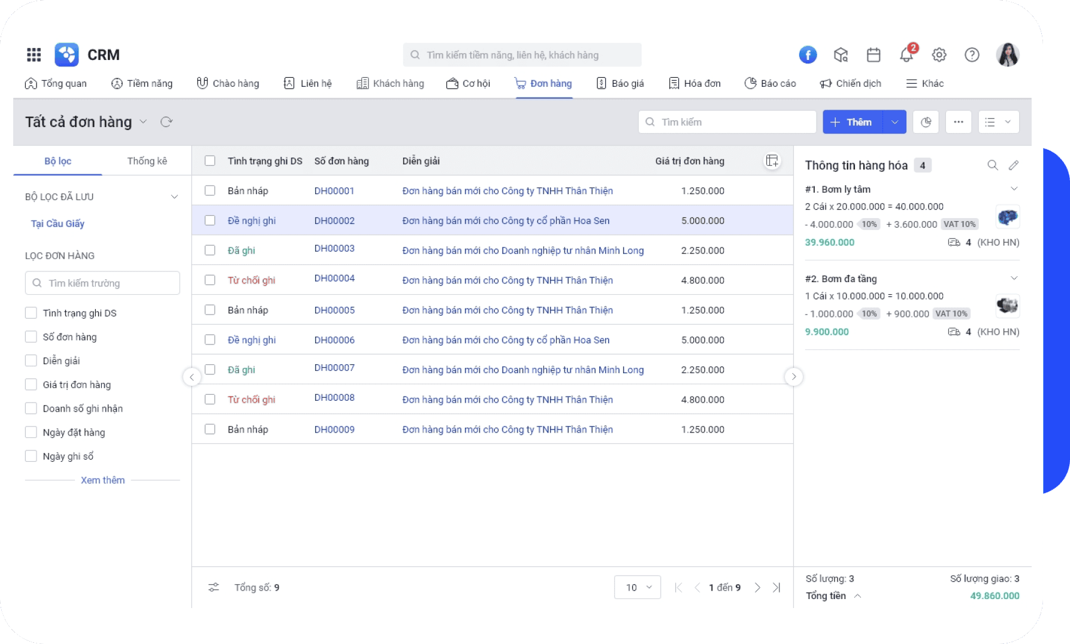Focus the order Tìm kiếm field

(x=727, y=122)
